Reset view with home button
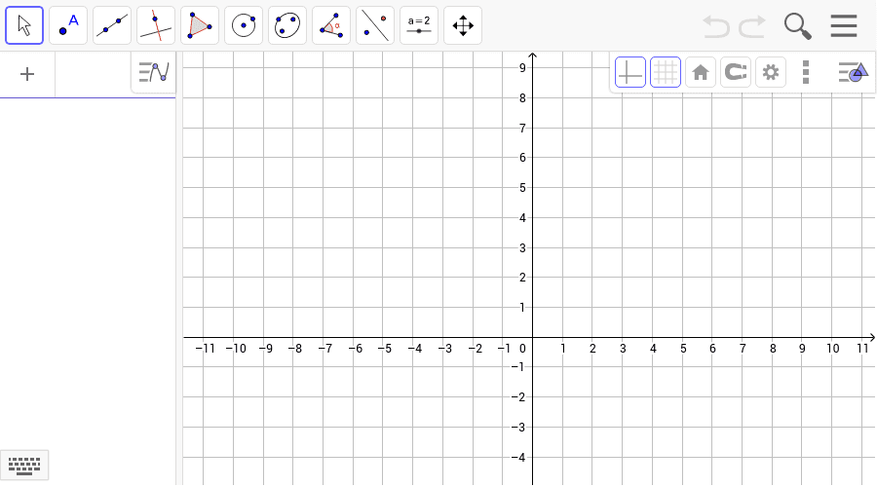This screenshot has width=877, height=487. click(x=701, y=72)
